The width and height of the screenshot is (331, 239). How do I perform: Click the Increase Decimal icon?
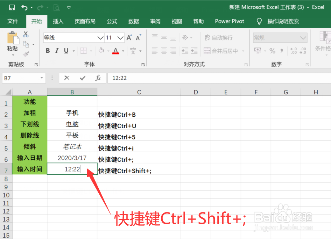(x=294, y=51)
